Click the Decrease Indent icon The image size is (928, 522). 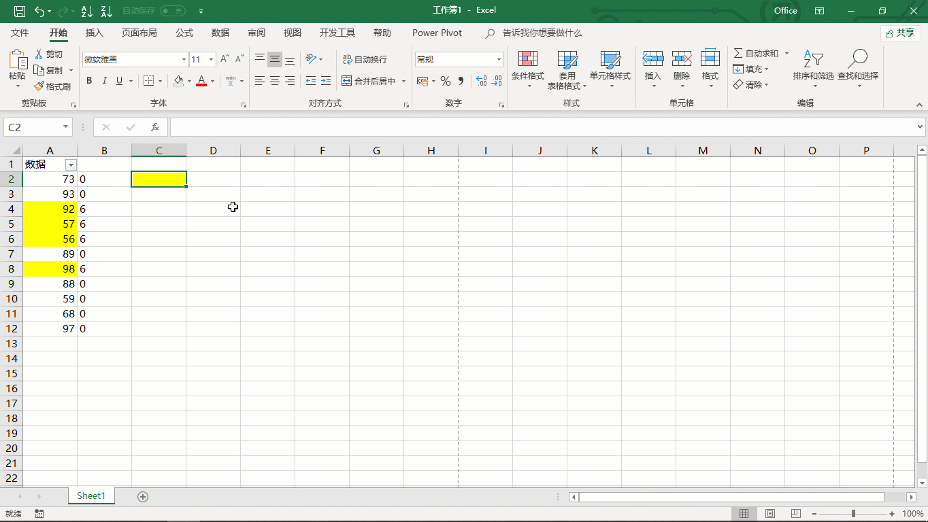311,81
